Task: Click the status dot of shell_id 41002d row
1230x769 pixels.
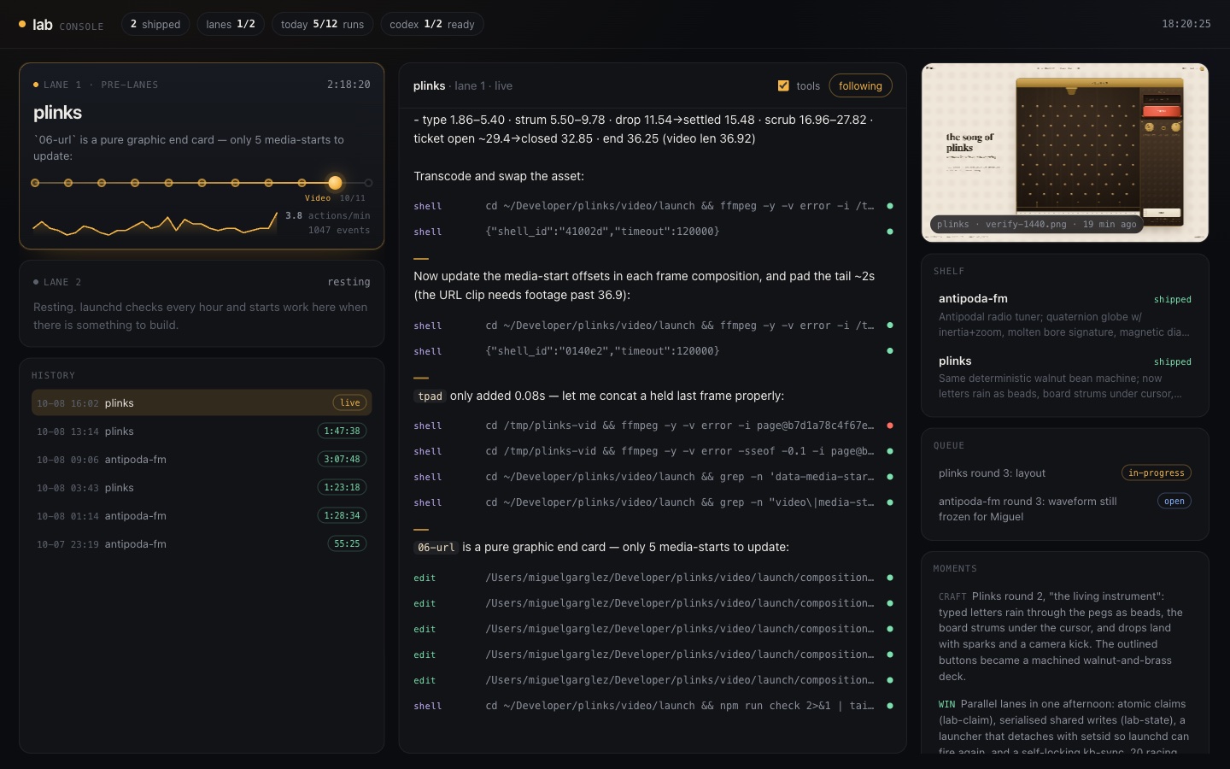Action: tap(890, 232)
